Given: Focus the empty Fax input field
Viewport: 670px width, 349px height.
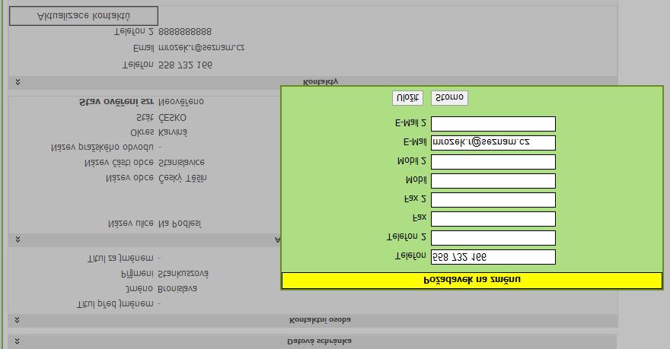Looking at the screenshot, I should 493,219.
